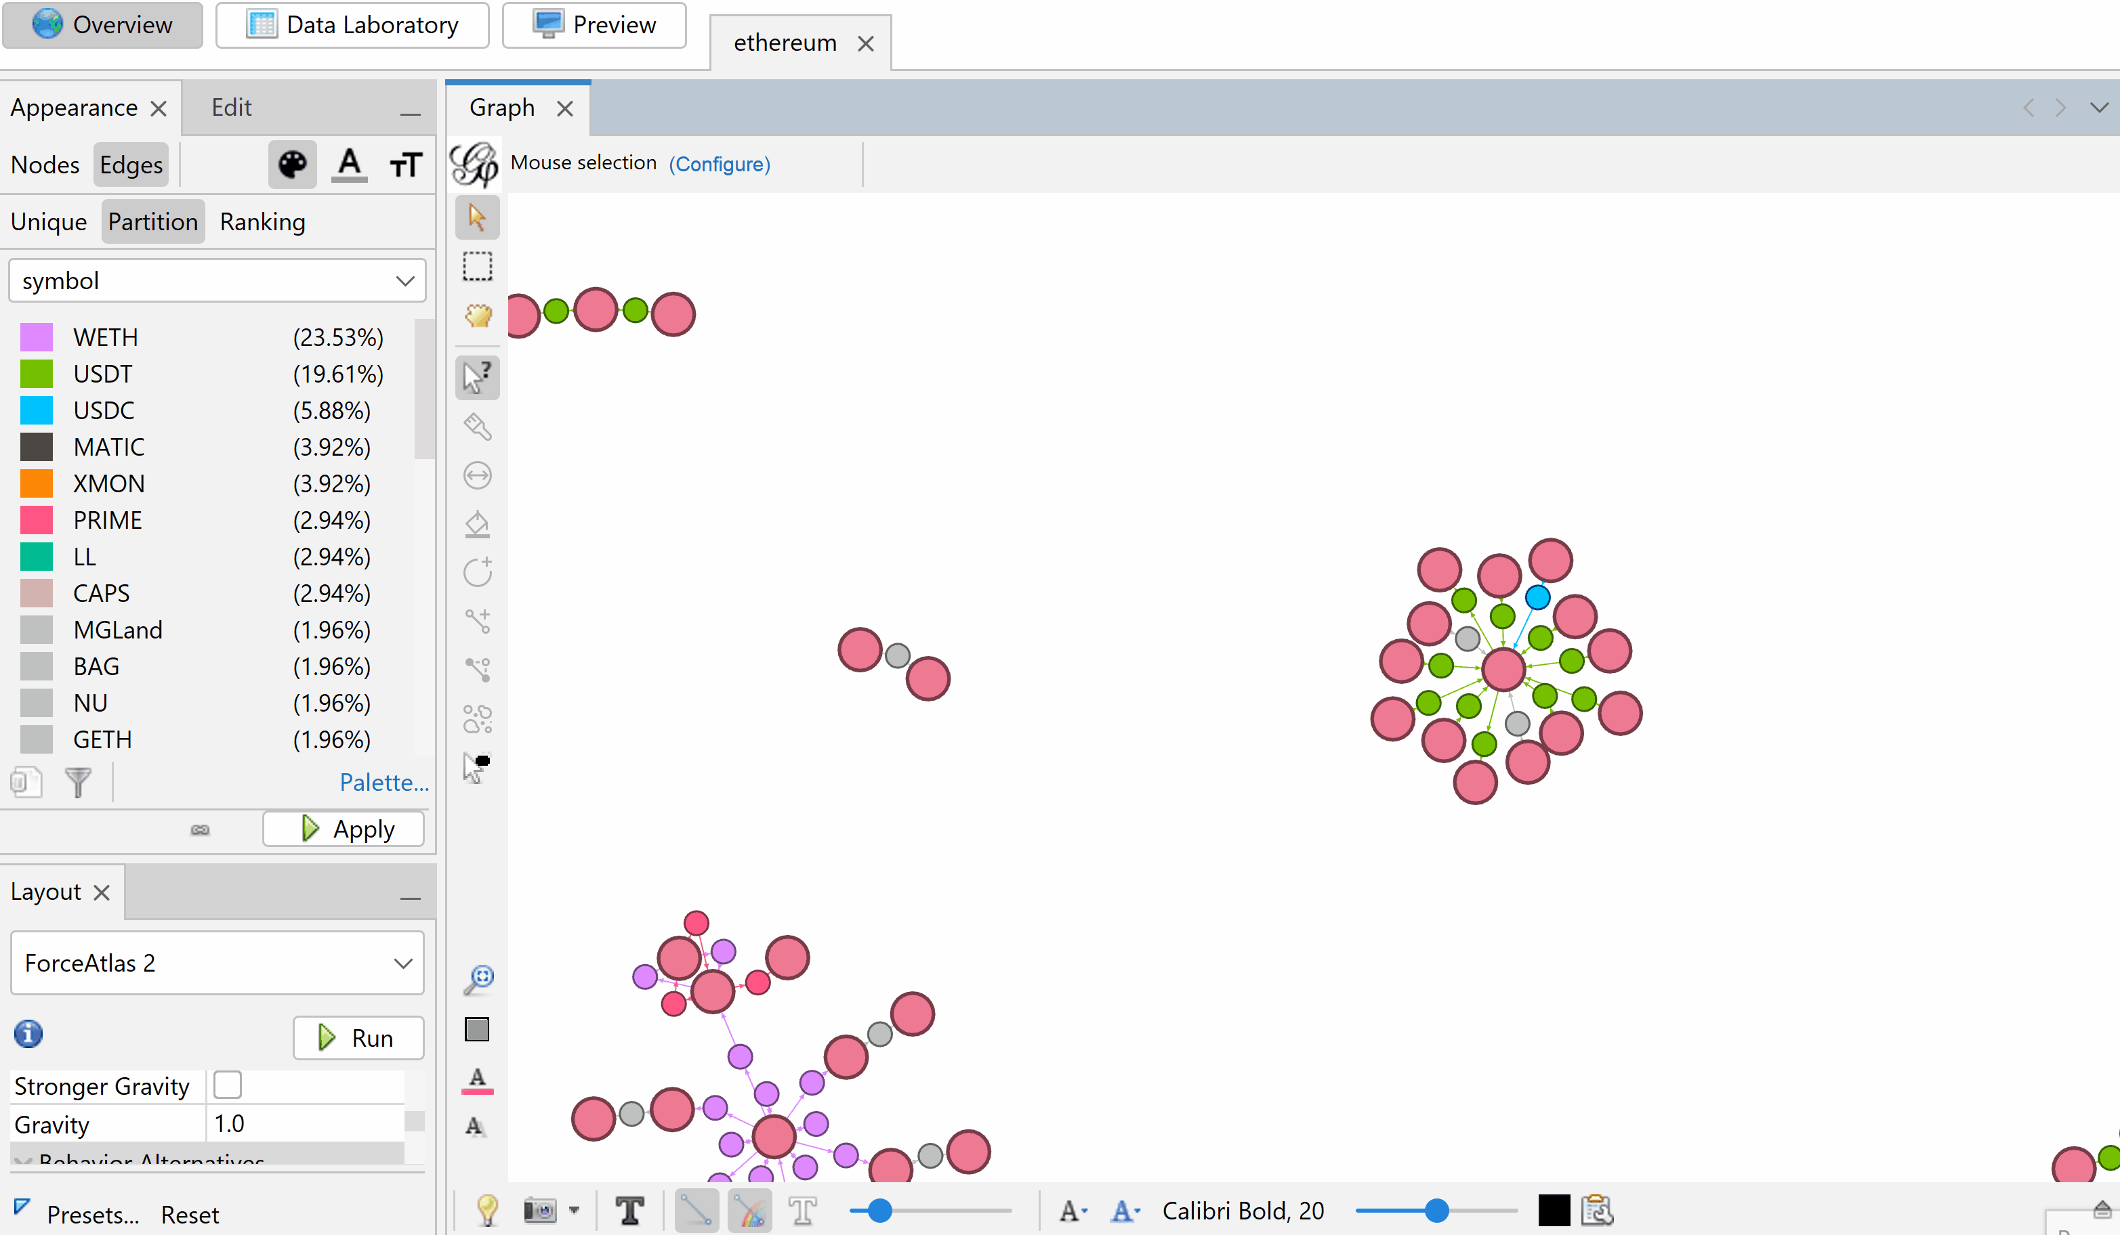Open the ForceAtlas 2 layout dropdown
Image resolution: width=2120 pixels, height=1235 pixels.
(x=217, y=963)
